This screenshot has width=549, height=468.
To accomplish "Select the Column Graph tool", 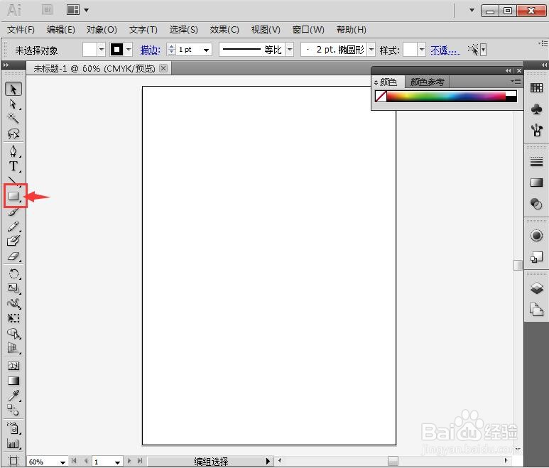I will pyautogui.click(x=13, y=443).
